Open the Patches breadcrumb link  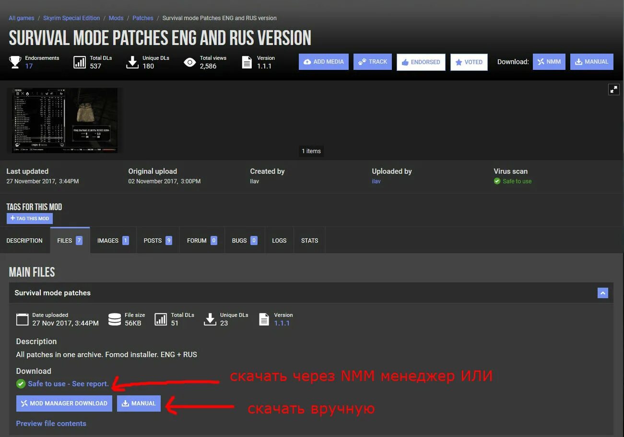pyautogui.click(x=143, y=18)
